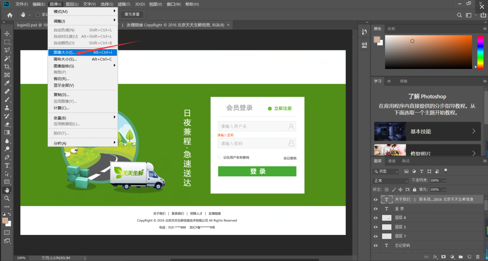Choose 裁切(R)... menu item
The image size is (488, 261).
[x=83, y=79]
